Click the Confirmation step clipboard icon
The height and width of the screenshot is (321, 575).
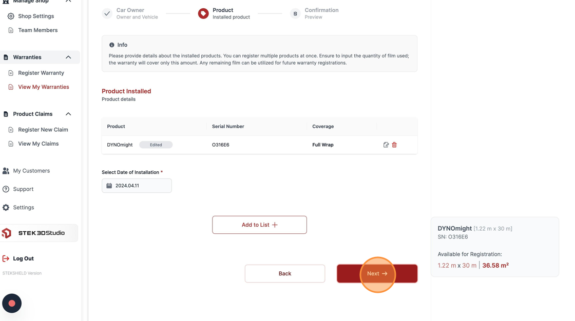coord(295,13)
